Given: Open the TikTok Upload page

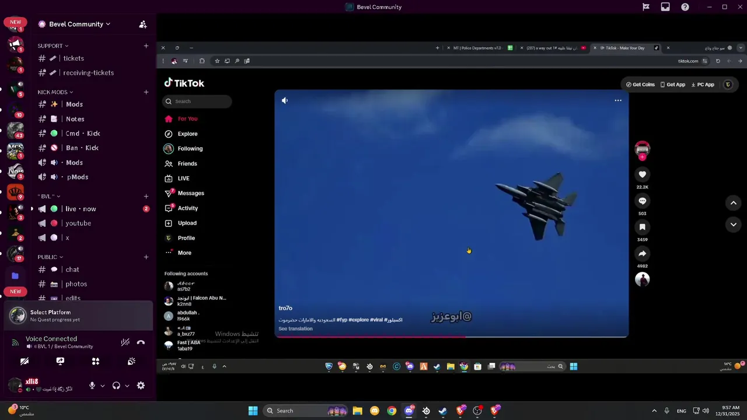Looking at the screenshot, I should [x=181, y=223].
